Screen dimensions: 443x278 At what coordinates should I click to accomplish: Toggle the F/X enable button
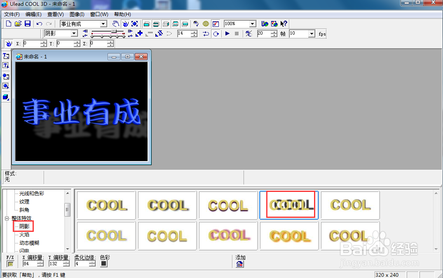(x=10, y=264)
